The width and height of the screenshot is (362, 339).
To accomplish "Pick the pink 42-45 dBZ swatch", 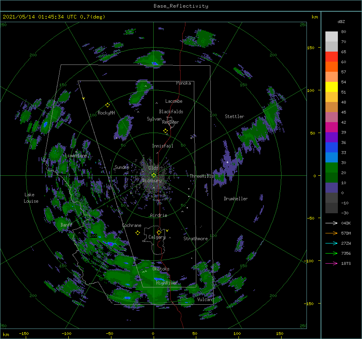I will tap(331, 117).
